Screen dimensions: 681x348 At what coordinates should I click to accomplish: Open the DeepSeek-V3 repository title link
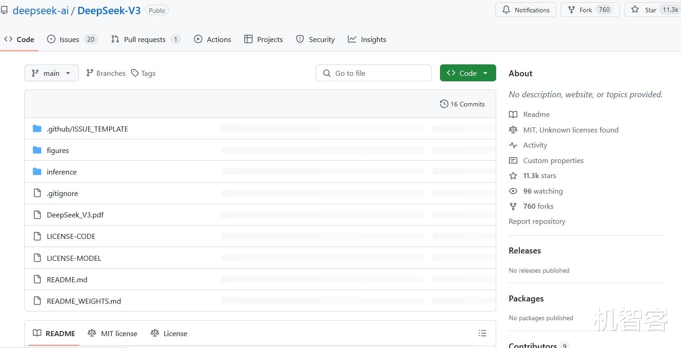pos(109,11)
